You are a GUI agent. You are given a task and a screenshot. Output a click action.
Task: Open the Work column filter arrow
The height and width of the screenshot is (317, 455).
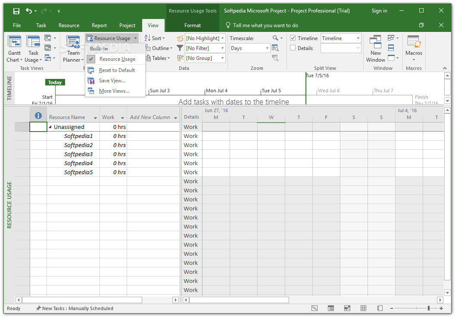click(x=122, y=118)
